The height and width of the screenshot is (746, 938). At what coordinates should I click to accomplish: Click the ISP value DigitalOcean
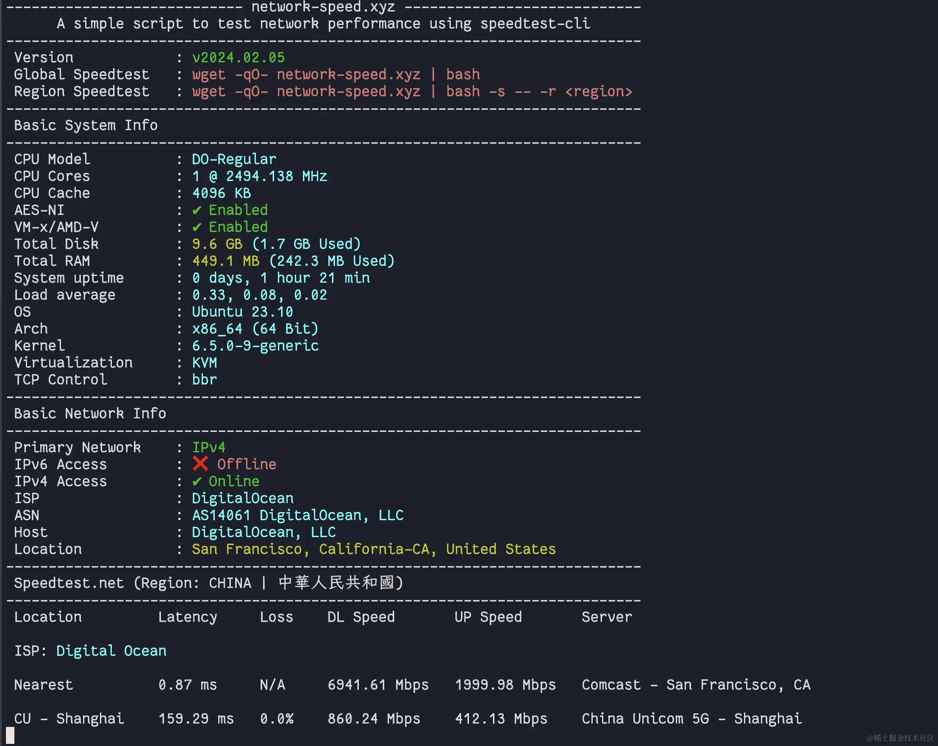click(242, 498)
